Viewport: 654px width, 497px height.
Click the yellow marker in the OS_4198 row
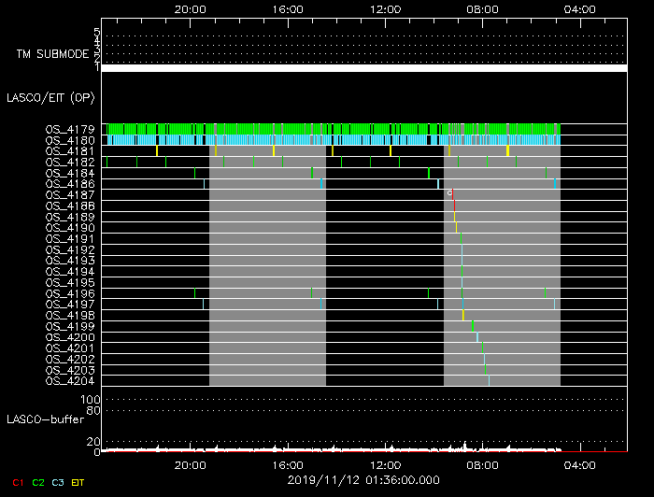pyautogui.click(x=463, y=315)
